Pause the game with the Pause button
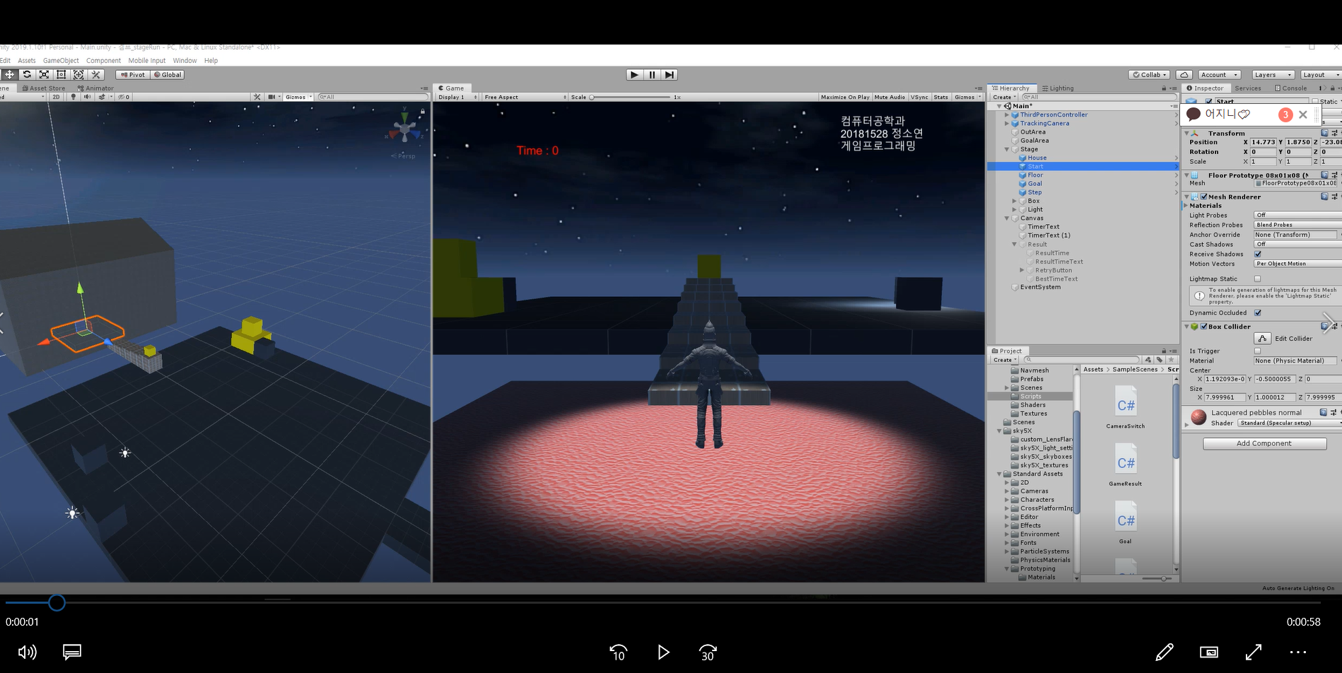The width and height of the screenshot is (1342, 673). [651, 74]
